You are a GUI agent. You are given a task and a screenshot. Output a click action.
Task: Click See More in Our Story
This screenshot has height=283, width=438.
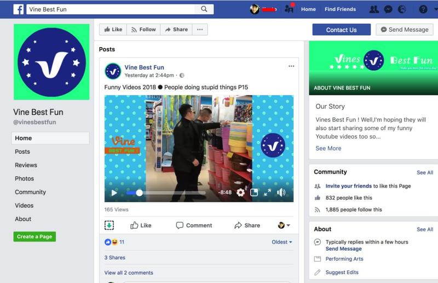328,148
